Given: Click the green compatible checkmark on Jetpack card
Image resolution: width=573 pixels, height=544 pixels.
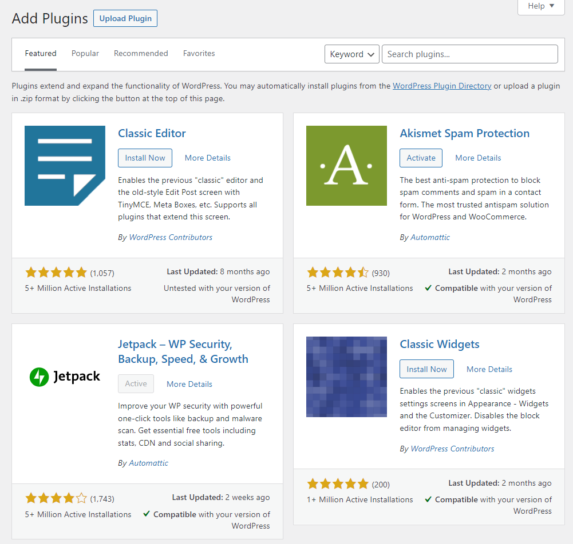Looking at the screenshot, I should [x=147, y=514].
